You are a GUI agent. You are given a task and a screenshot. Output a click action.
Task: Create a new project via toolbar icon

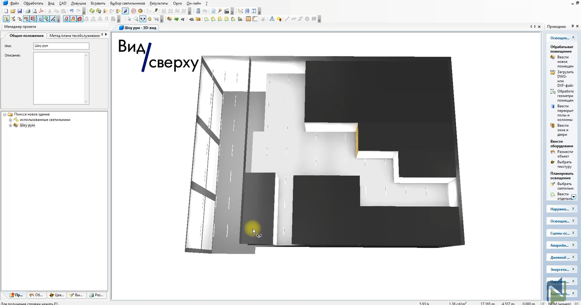(6, 11)
